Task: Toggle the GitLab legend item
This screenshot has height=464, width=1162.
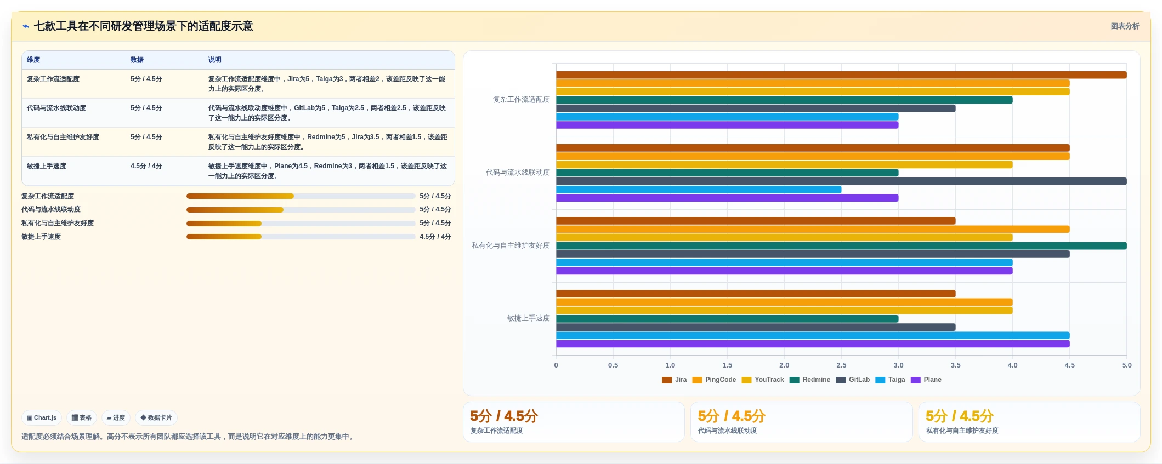Action: click(853, 380)
